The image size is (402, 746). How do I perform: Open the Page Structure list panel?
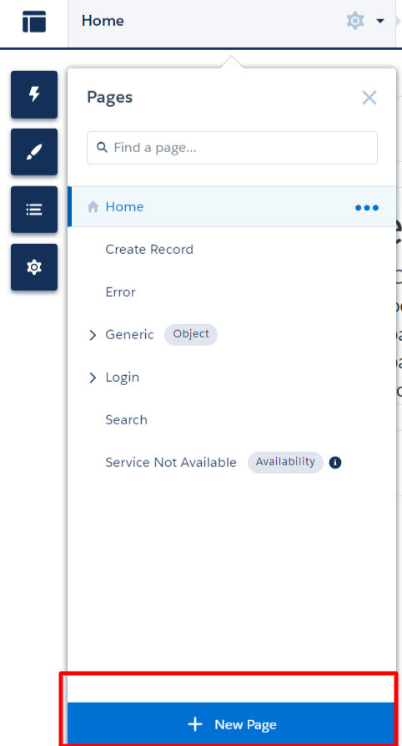coord(34,210)
